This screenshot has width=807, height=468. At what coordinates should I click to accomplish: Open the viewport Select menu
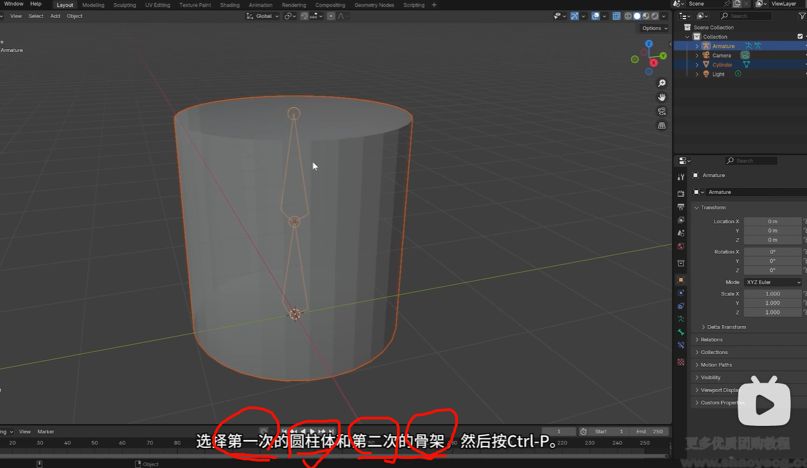(36, 16)
